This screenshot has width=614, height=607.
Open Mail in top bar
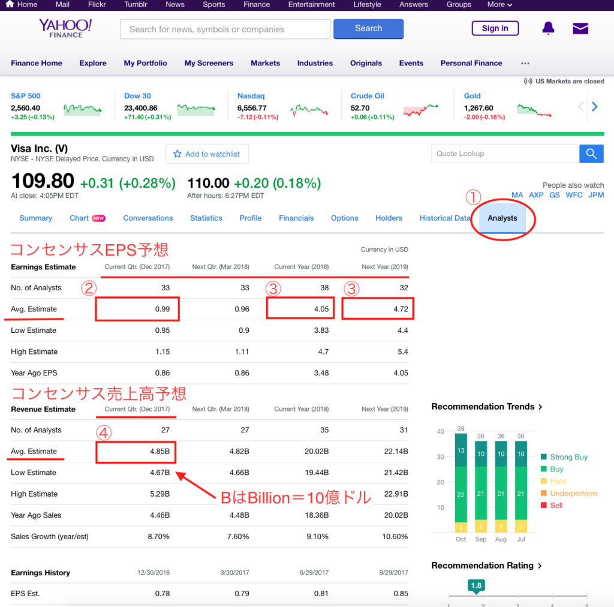tap(62, 4)
